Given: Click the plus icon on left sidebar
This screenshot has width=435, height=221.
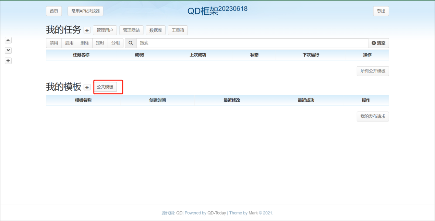Looking at the screenshot, I should click(x=9, y=61).
